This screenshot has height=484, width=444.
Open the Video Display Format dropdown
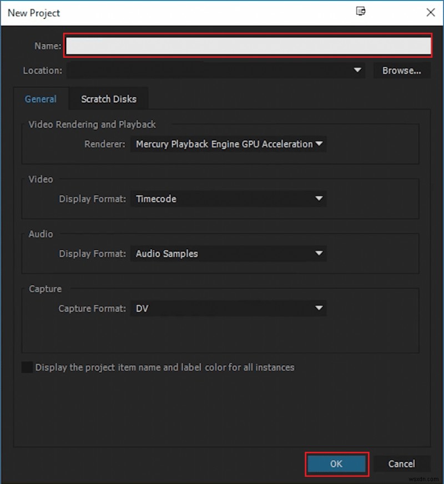[x=319, y=199]
